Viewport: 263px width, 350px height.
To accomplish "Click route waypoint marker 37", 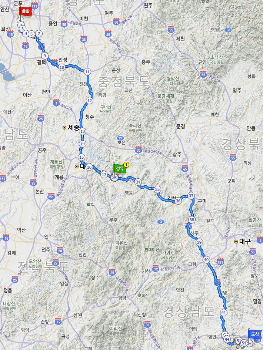I will (x=191, y=196).
